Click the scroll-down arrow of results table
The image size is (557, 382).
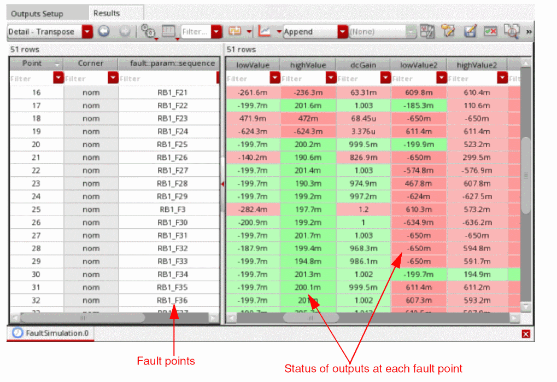pos(526,306)
